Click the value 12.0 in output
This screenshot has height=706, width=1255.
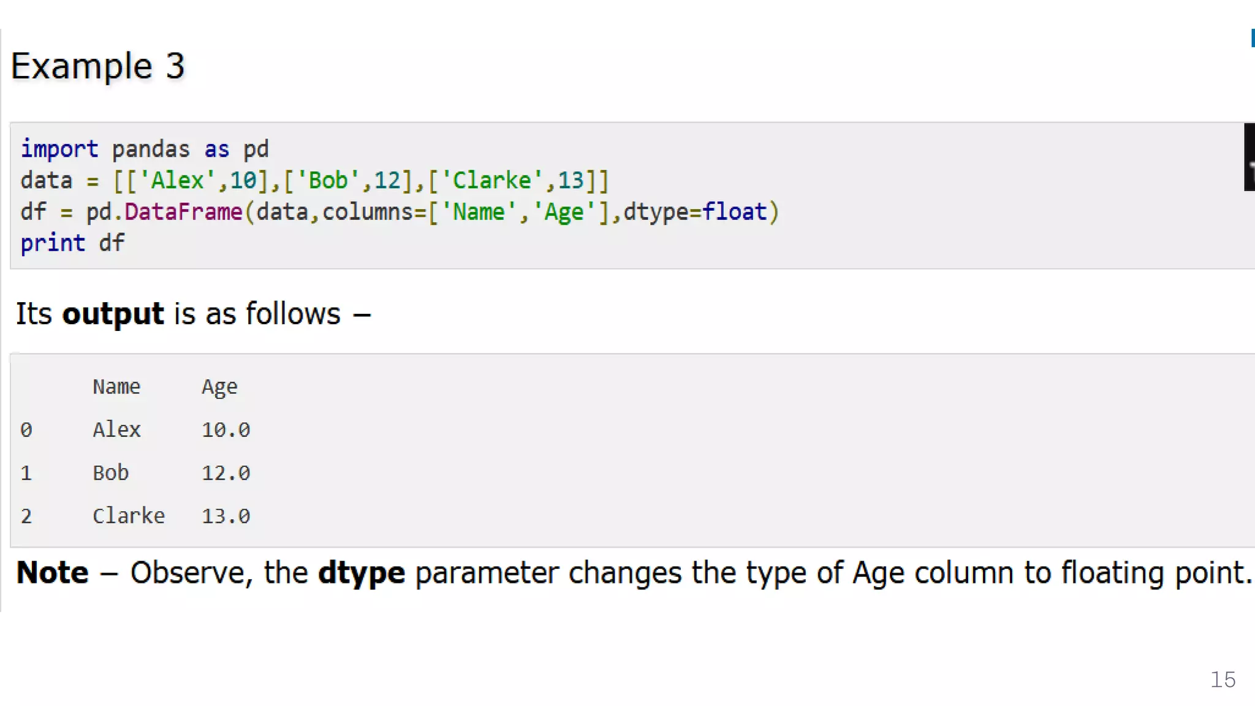pos(226,473)
